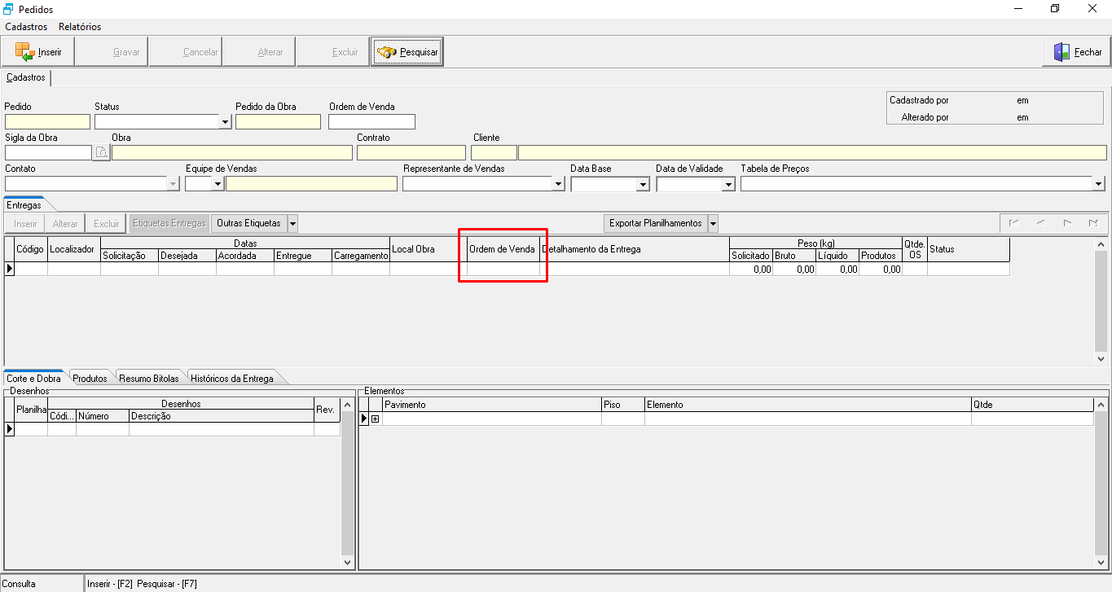Switch to the Históricos da Entrega tab
Viewport: 1112px width, 592px height.
(232, 379)
